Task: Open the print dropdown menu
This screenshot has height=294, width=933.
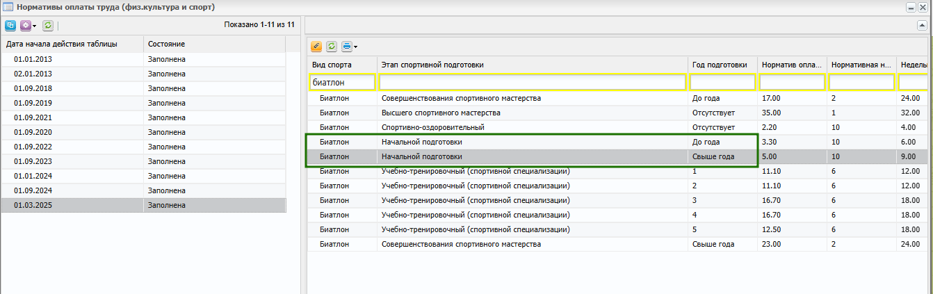Action: pos(349,47)
